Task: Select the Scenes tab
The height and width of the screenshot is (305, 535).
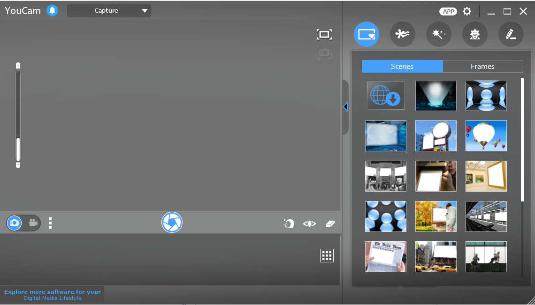Action: [402, 66]
